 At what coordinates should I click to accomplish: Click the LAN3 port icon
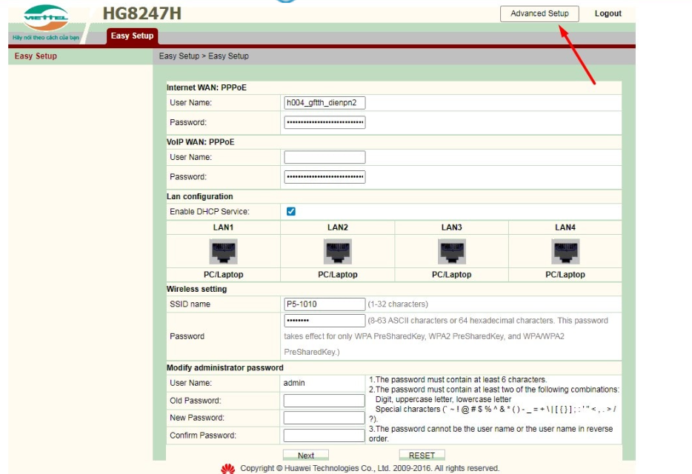point(451,252)
